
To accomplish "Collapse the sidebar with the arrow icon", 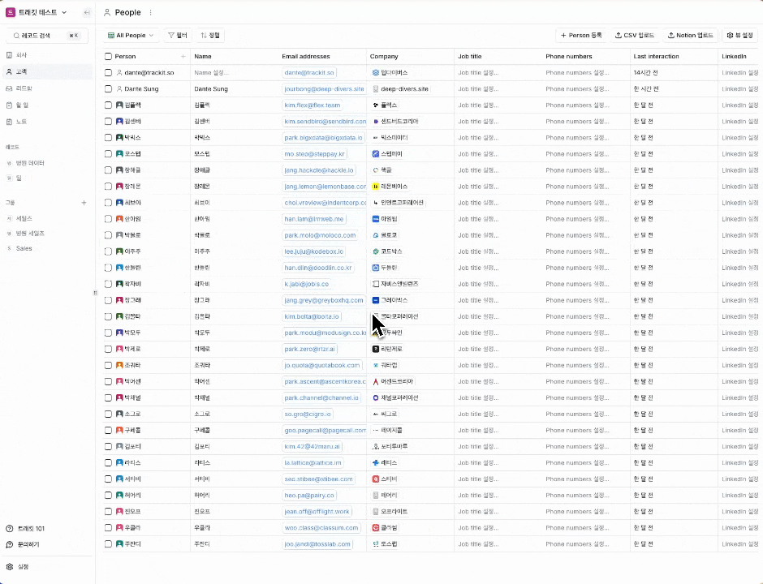I will (87, 13).
